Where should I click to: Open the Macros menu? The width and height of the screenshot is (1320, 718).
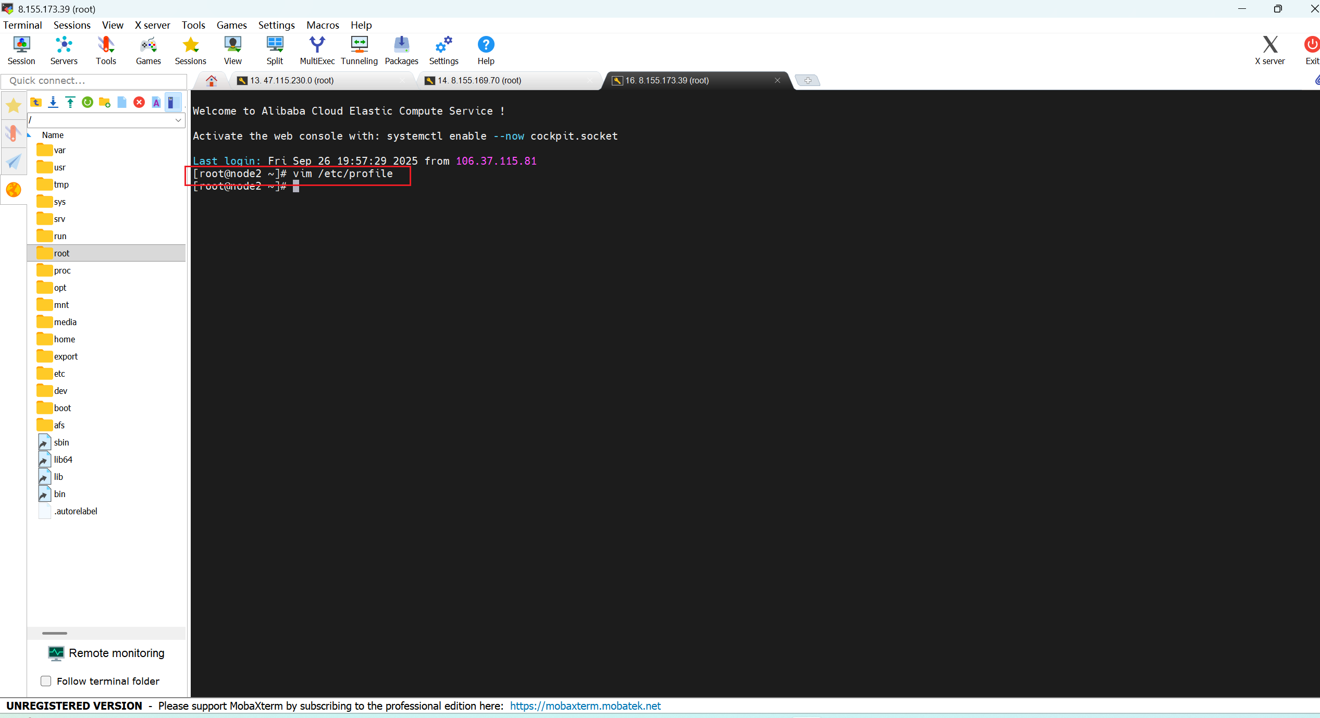coord(322,25)
